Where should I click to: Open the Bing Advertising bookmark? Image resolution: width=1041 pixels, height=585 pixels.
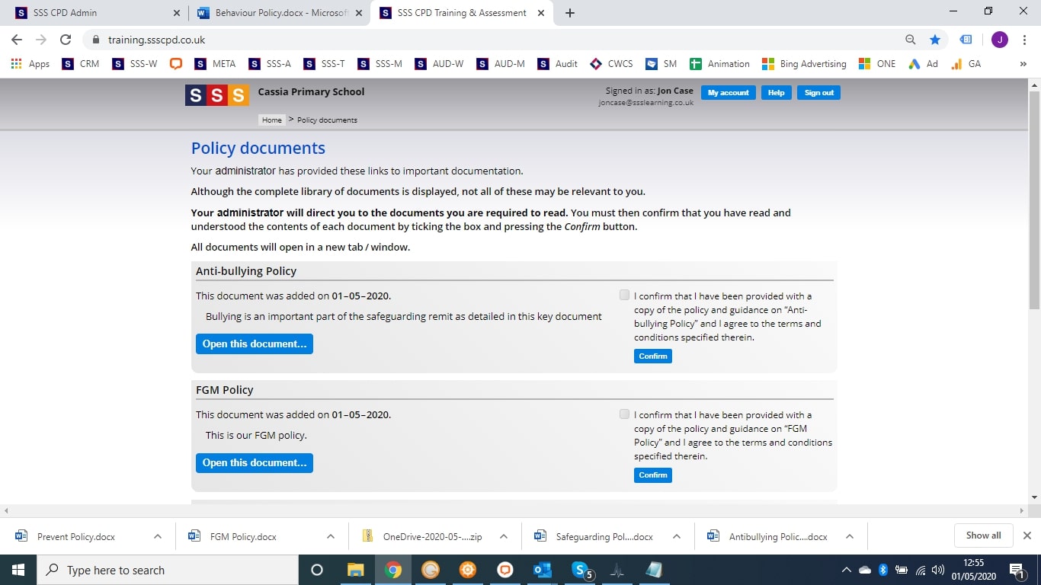pos(804,64)
